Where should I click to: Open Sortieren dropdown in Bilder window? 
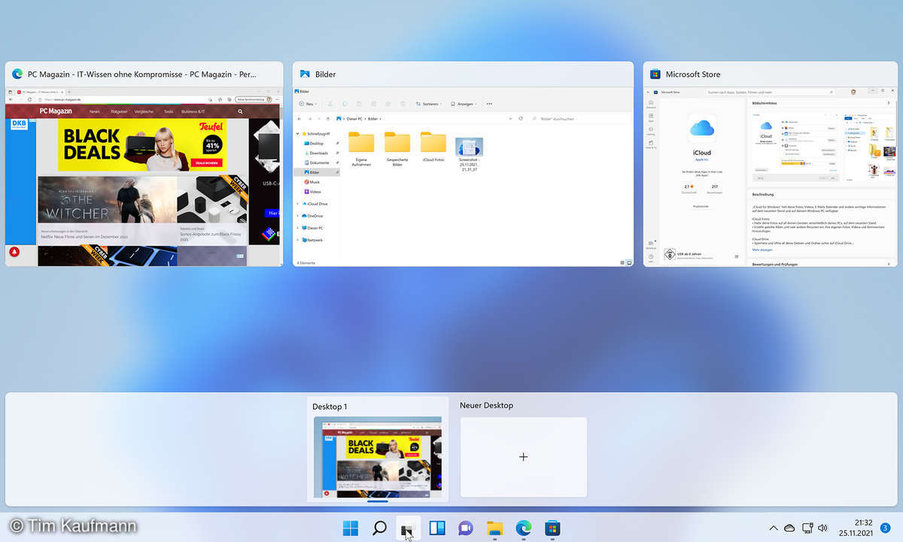click(x=430, y=104)
